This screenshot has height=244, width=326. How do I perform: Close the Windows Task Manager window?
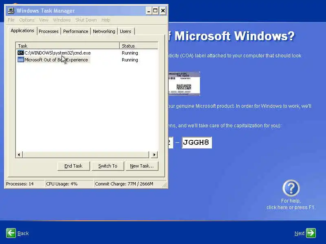tap(163, 11)
